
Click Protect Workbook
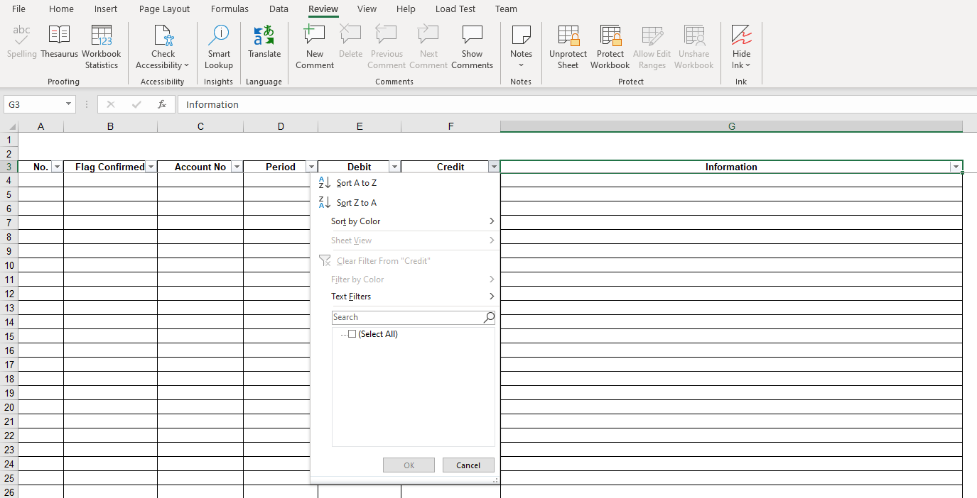(610, 48)
